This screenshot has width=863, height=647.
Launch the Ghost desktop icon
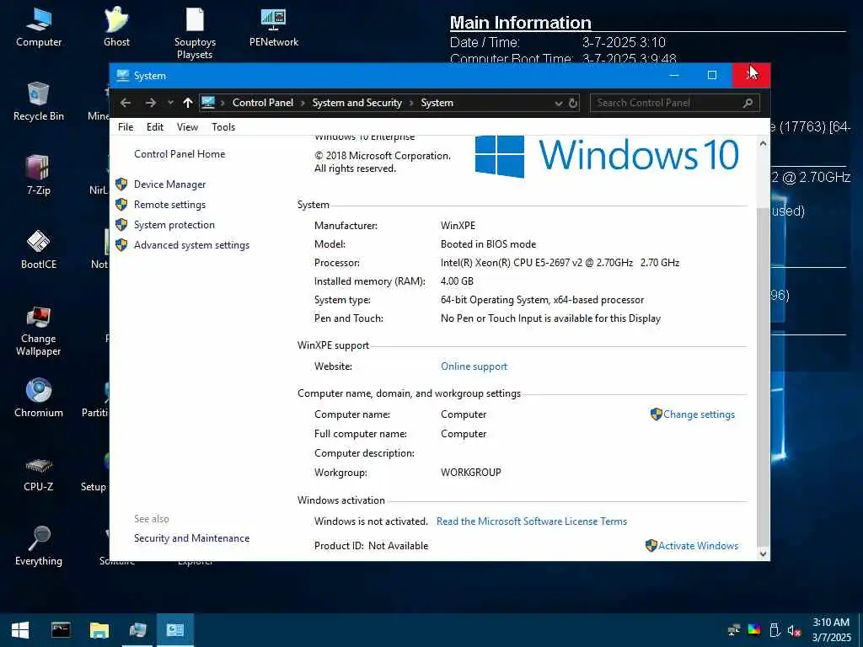[x=116, y=26]
